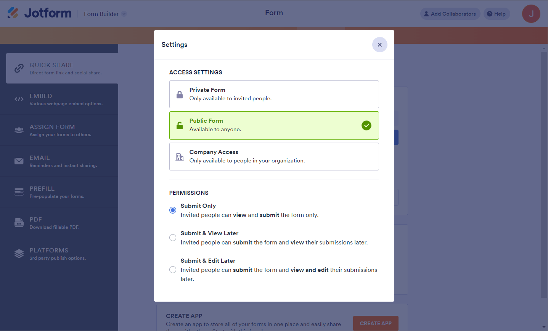Screen dimensions: 548x331
Task: Click the person icon in Add Collaborators
Action: (426, 14)
